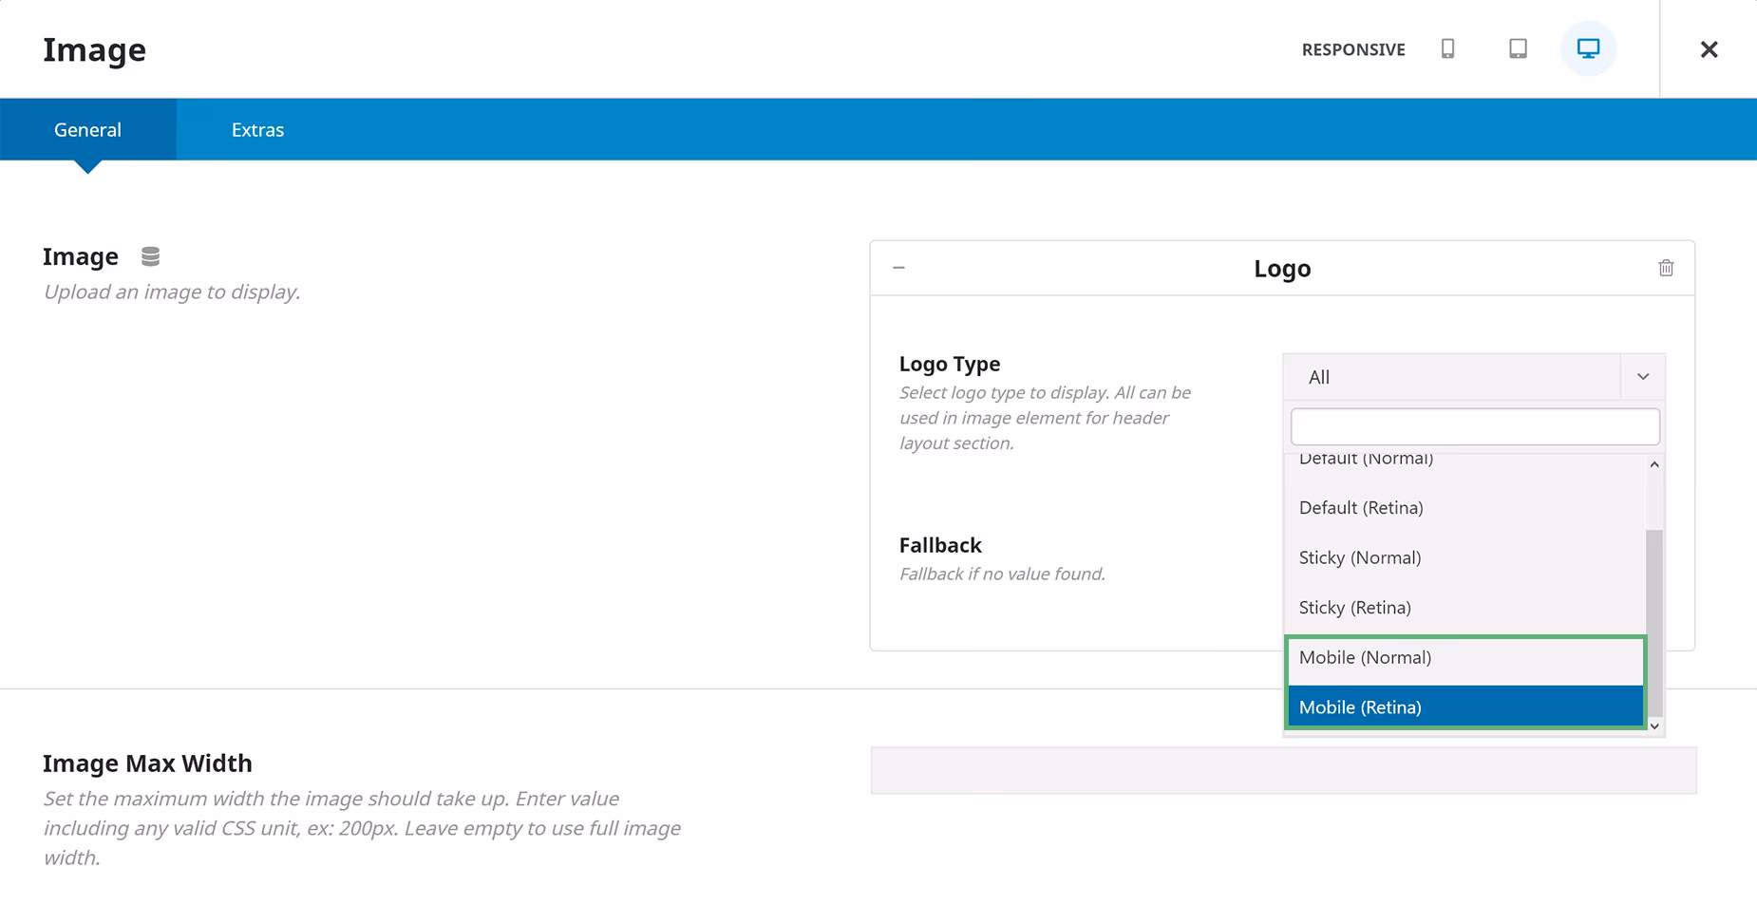Select the General tab

87,129
